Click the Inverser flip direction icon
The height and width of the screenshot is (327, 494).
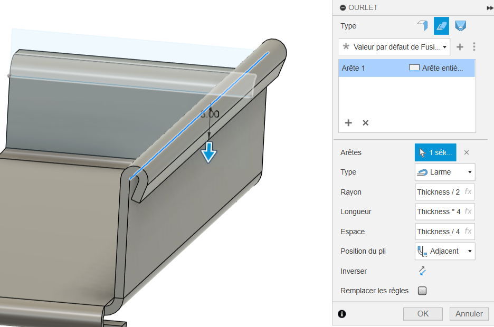click(422, 271)
